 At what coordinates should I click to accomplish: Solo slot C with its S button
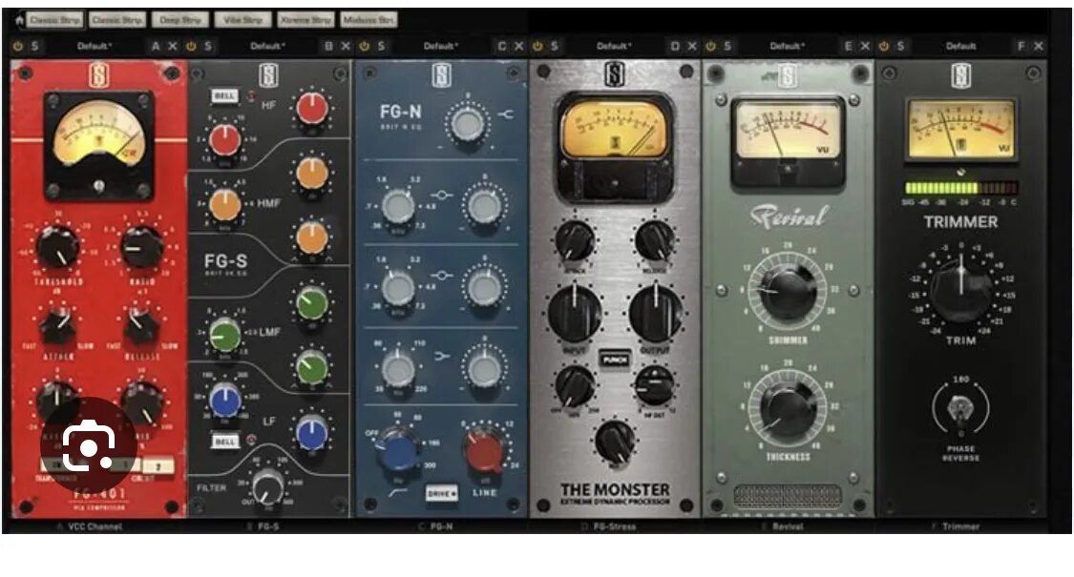(382, 47)
